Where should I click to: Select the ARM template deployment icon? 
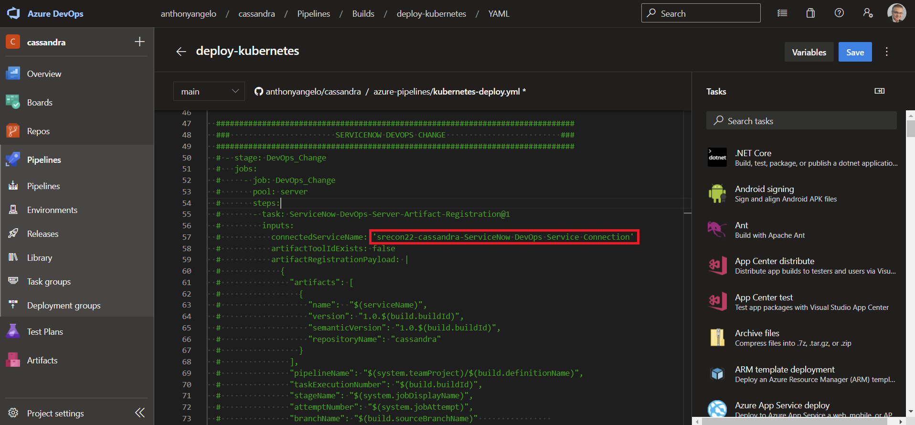[x=717, y=373]
